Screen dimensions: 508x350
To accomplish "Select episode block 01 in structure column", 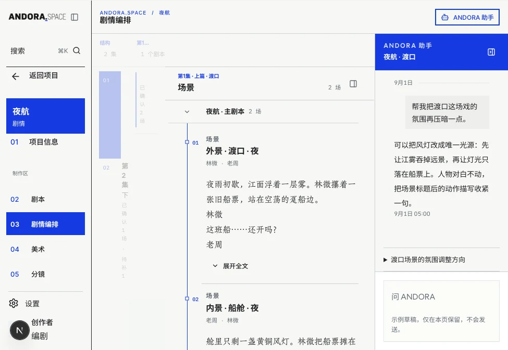I will 110,115.
